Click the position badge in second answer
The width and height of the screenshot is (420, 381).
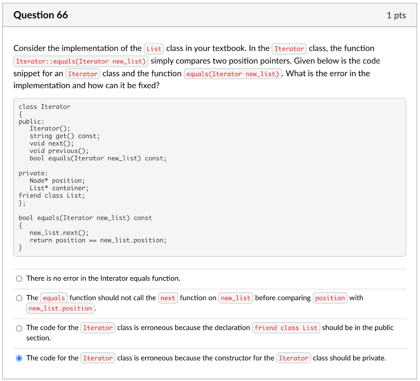point(330,298)
